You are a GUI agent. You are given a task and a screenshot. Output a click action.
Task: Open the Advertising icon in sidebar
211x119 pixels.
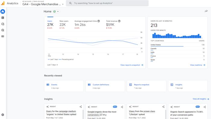point(3,30)
